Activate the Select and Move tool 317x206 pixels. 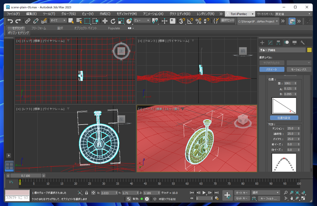click(105, 21)
